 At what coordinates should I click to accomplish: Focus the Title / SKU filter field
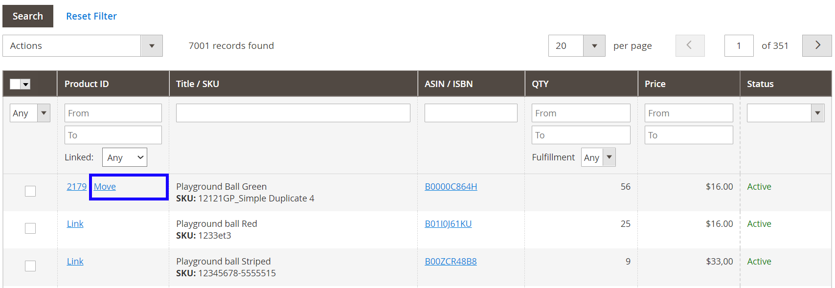coord(293,113)
